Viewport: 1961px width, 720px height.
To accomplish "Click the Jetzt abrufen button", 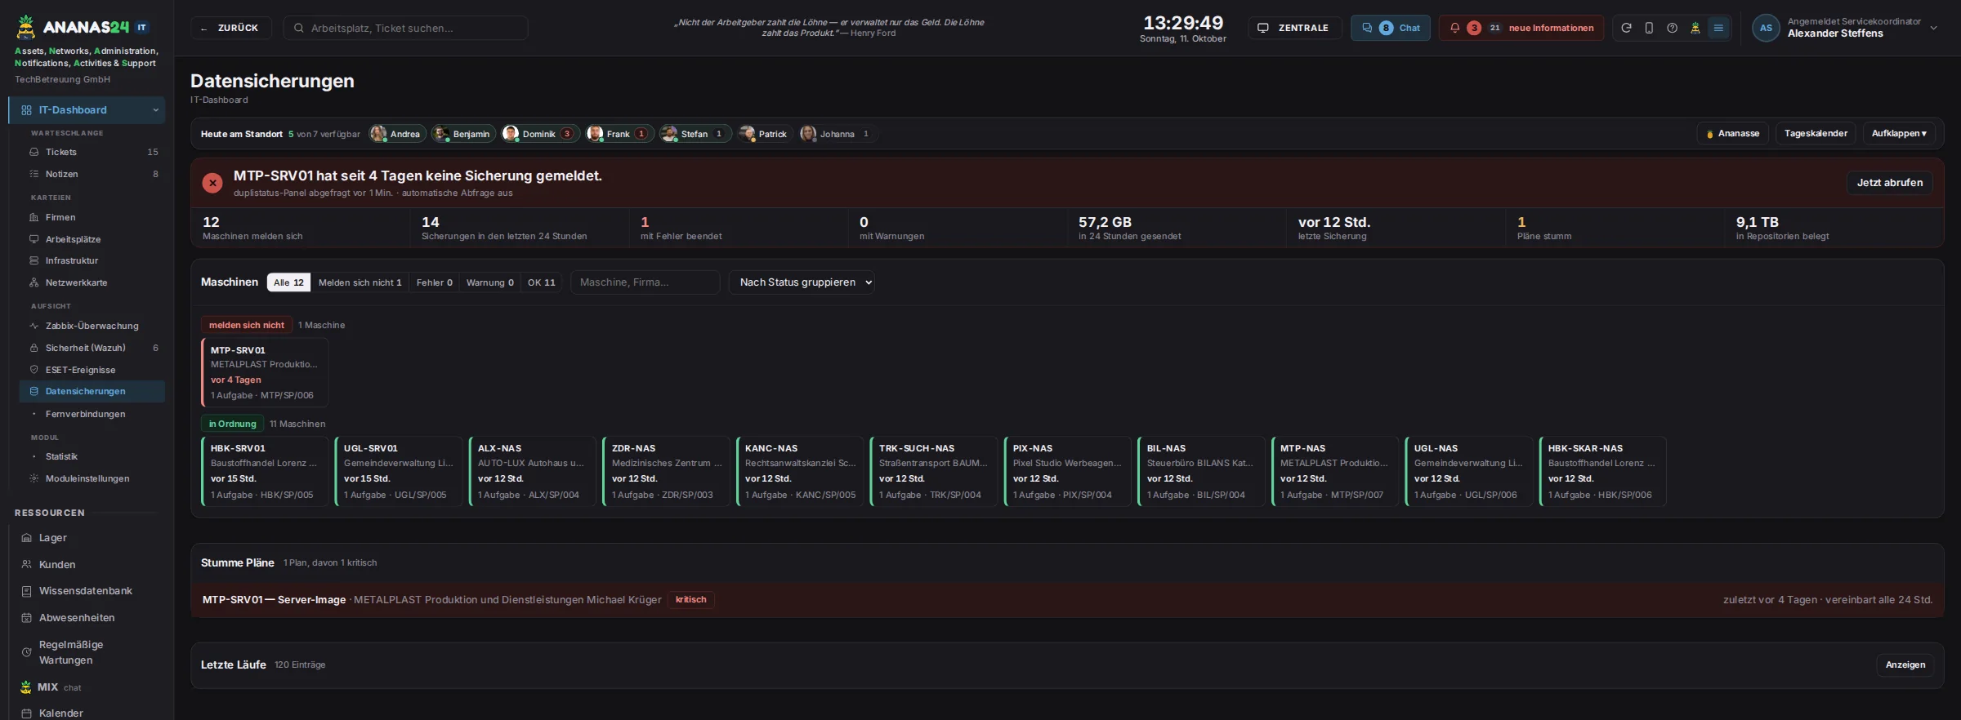I will click(x=1889, y=183).
